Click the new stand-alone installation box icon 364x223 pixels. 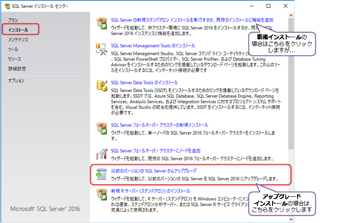click(101, 24)
